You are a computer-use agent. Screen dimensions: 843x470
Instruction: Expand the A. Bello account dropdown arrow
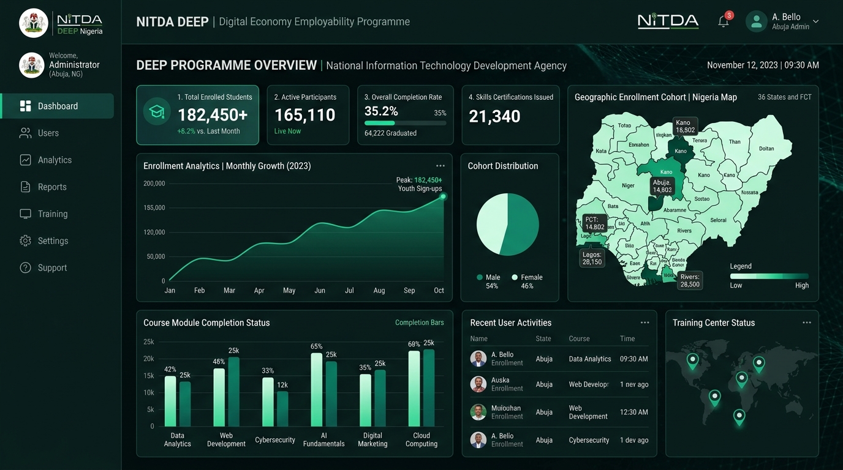point(815,21)
